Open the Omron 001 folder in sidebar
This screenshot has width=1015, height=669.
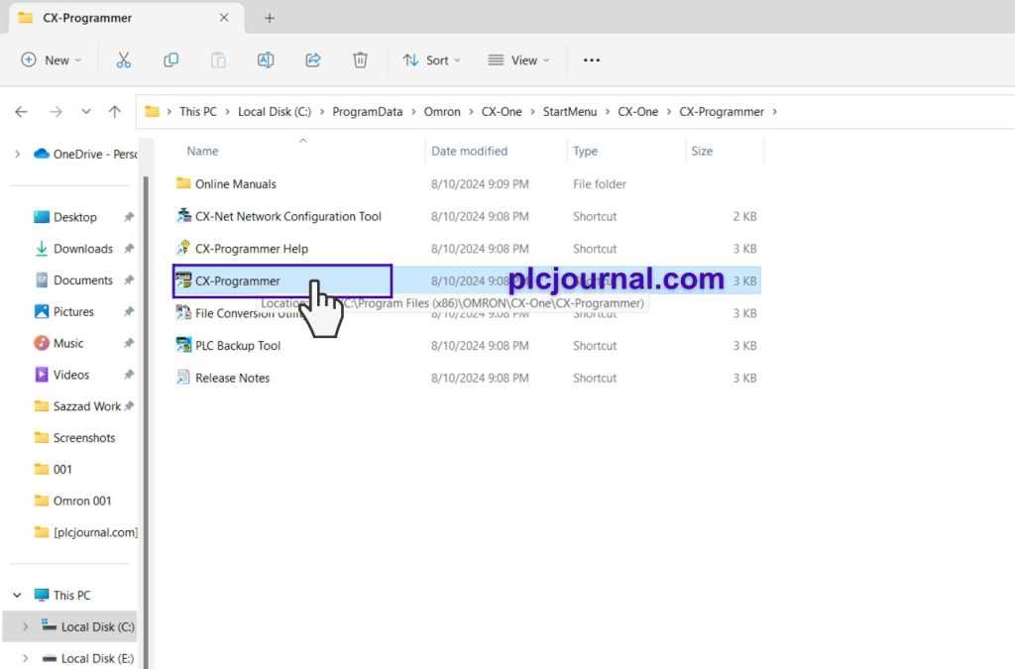(82, 501)
